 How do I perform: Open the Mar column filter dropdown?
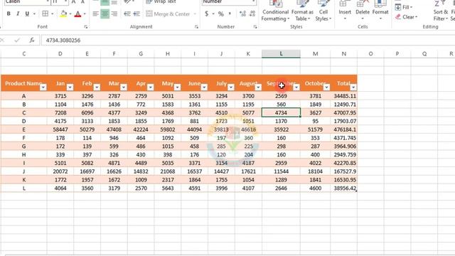(124, 87)
